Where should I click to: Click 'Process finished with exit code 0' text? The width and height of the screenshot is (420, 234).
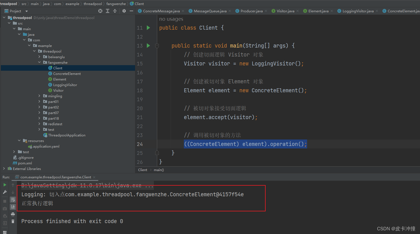tap(72, 221)
